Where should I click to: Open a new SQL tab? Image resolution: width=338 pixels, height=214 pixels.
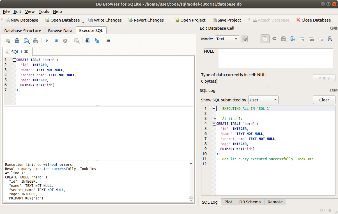pyautogui.click(x=8, y=41)
